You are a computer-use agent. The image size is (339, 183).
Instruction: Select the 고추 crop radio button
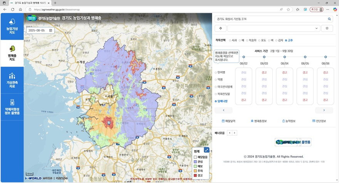click(286, 40)
